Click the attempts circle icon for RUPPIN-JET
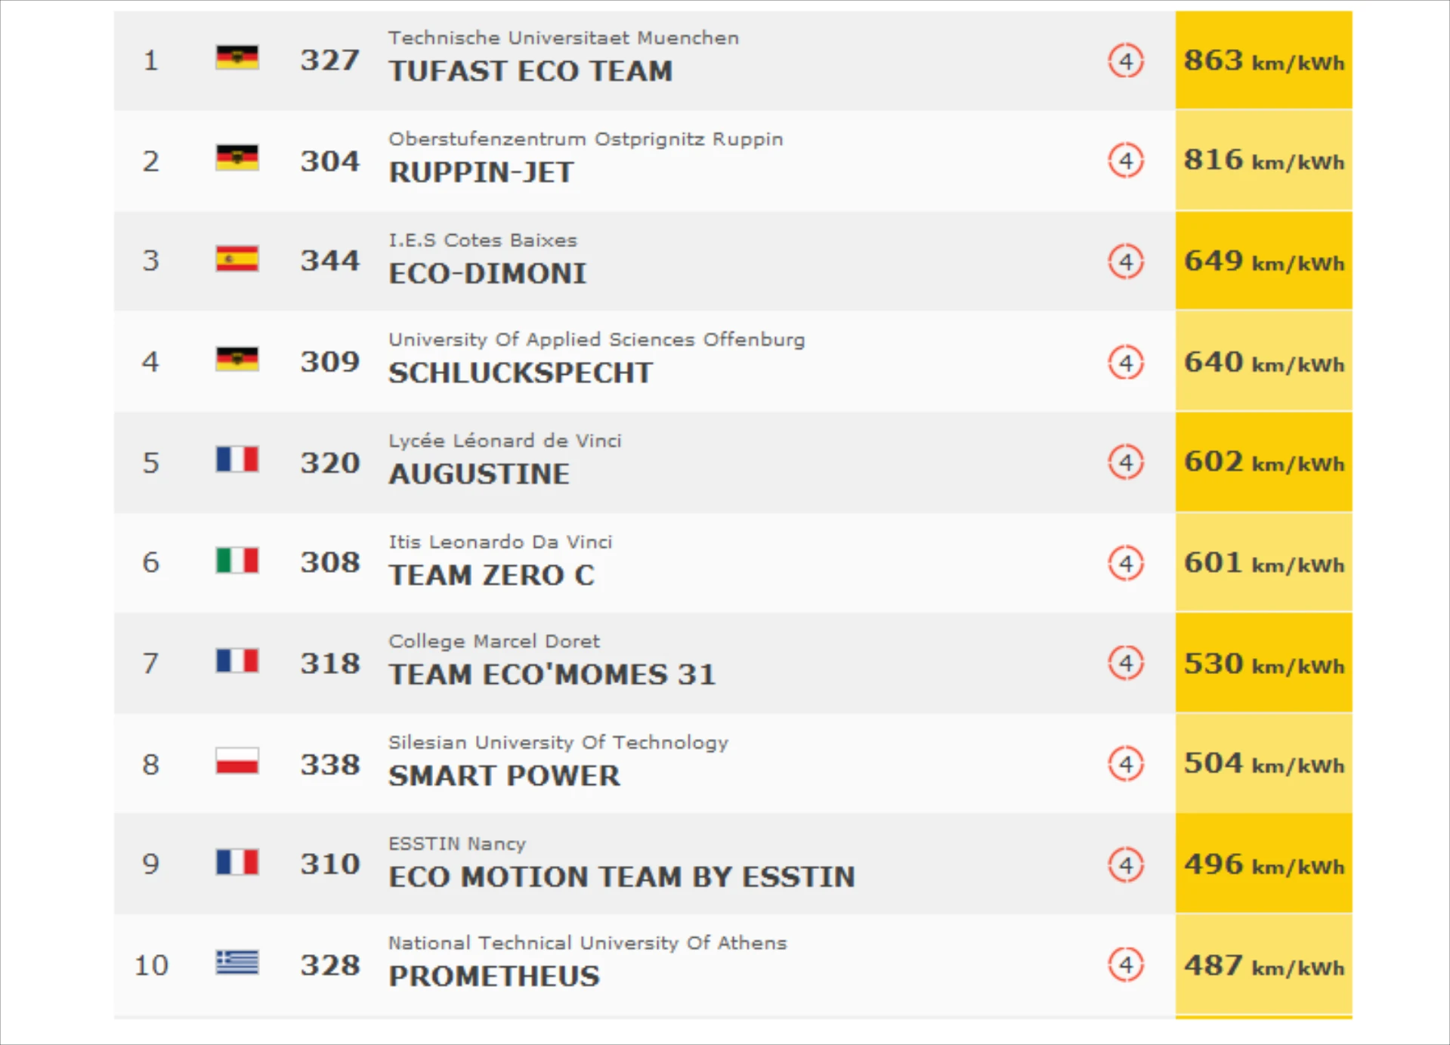 coord(1125,160)
